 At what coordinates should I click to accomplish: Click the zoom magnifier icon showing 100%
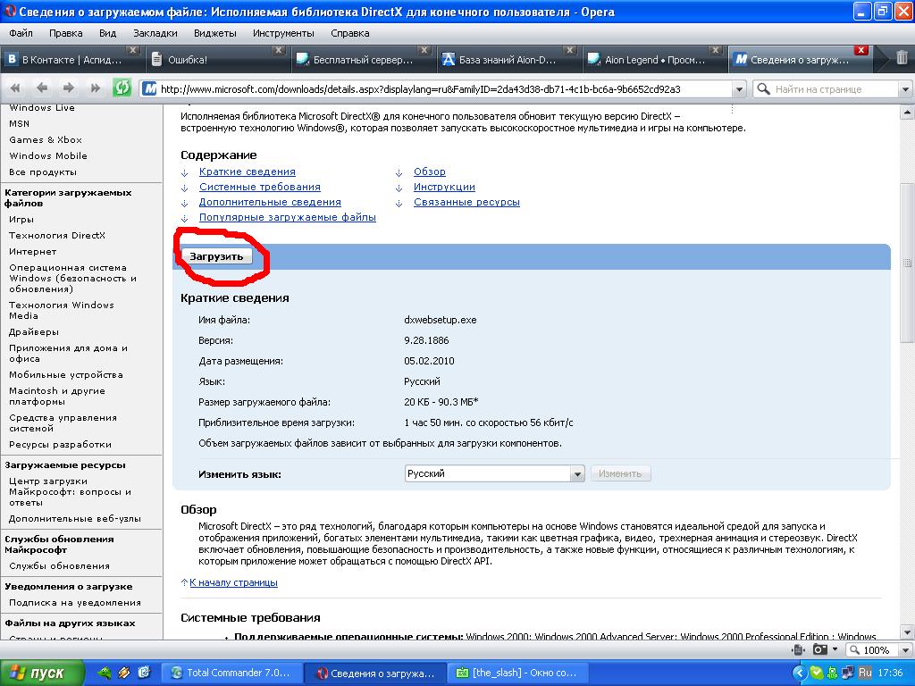point(855,650)
